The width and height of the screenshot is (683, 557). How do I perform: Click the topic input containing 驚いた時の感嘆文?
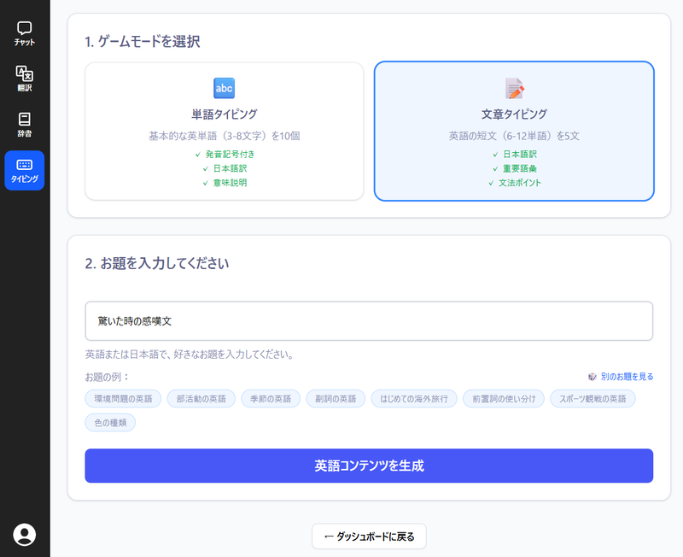tap(369, 320)
